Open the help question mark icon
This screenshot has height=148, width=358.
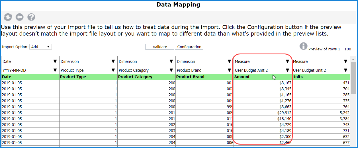[x=31, y=17]
